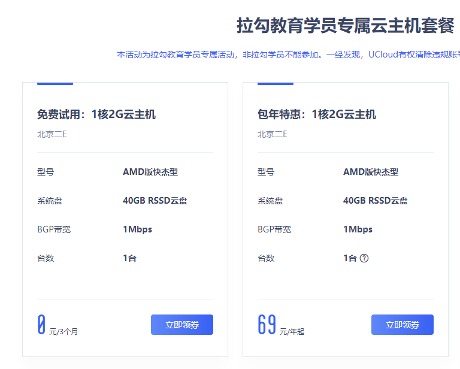This screenshot has width=460, height=369.
Task: Select the 包年特惠：1核2G云主机 card title
Action: [x=317, y=114]
